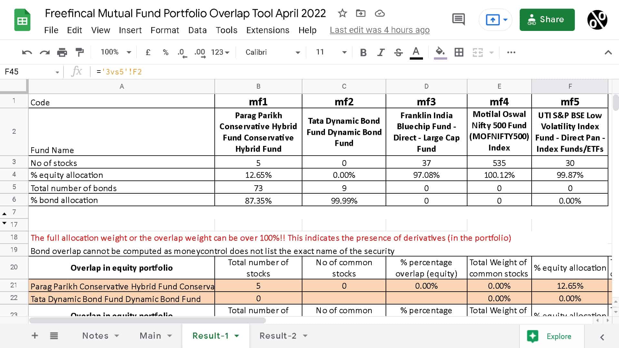Toggle bold formatting

pos(363,52)
